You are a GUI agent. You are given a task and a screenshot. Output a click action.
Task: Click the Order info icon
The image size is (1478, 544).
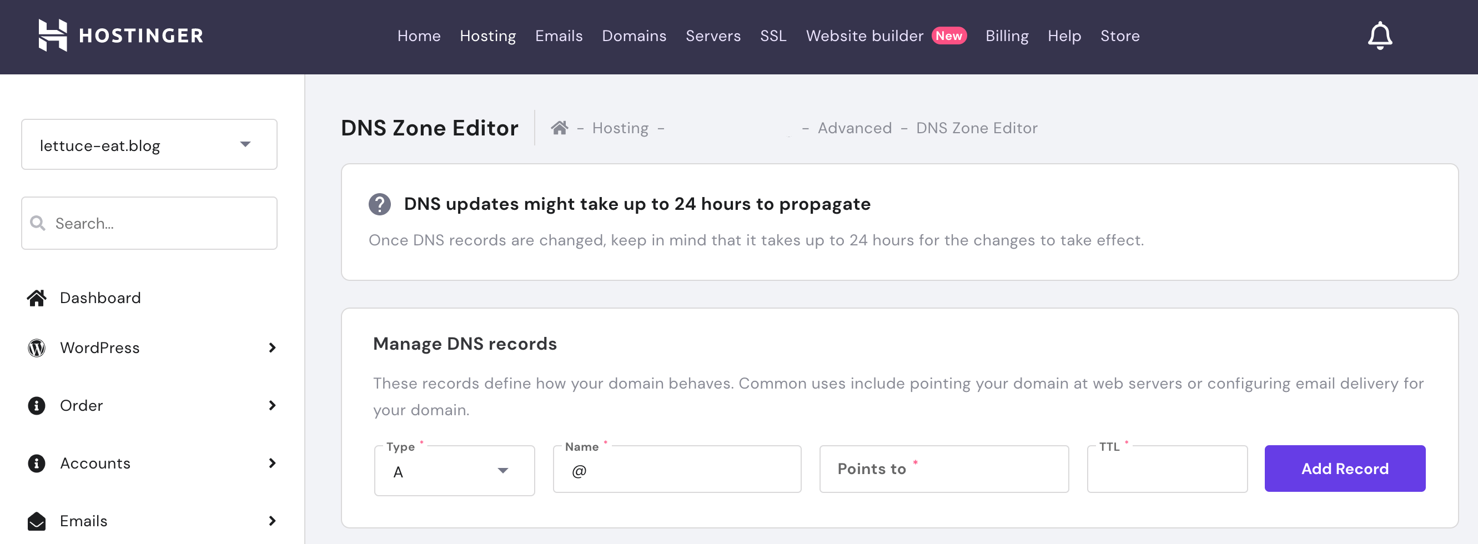[x=37, y=406]
